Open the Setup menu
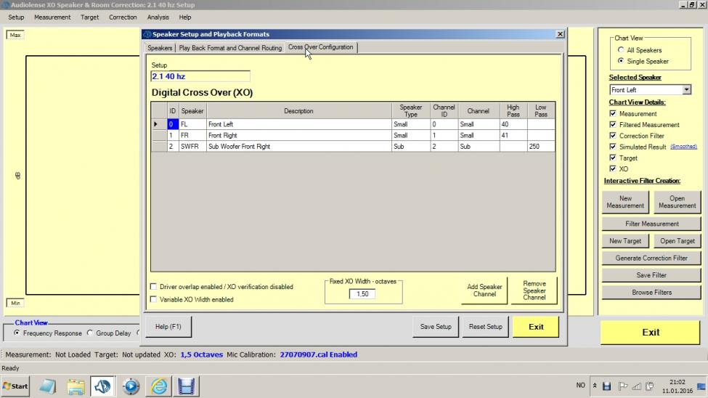The width and height of the screenshot is (708, 398). 16,17
